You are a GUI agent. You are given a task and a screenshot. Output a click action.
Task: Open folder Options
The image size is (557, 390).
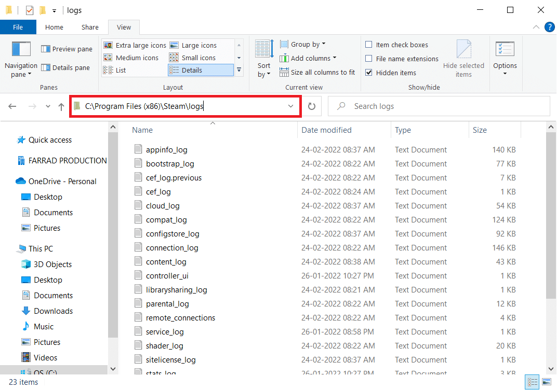coord(505,59)
